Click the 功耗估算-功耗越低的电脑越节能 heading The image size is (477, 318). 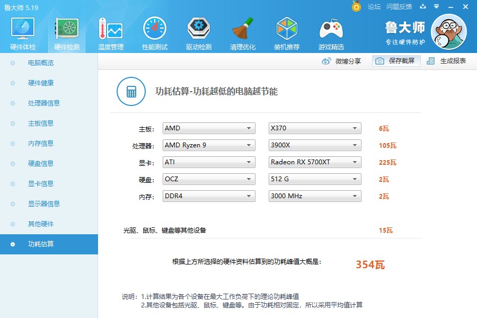[216, 91]
